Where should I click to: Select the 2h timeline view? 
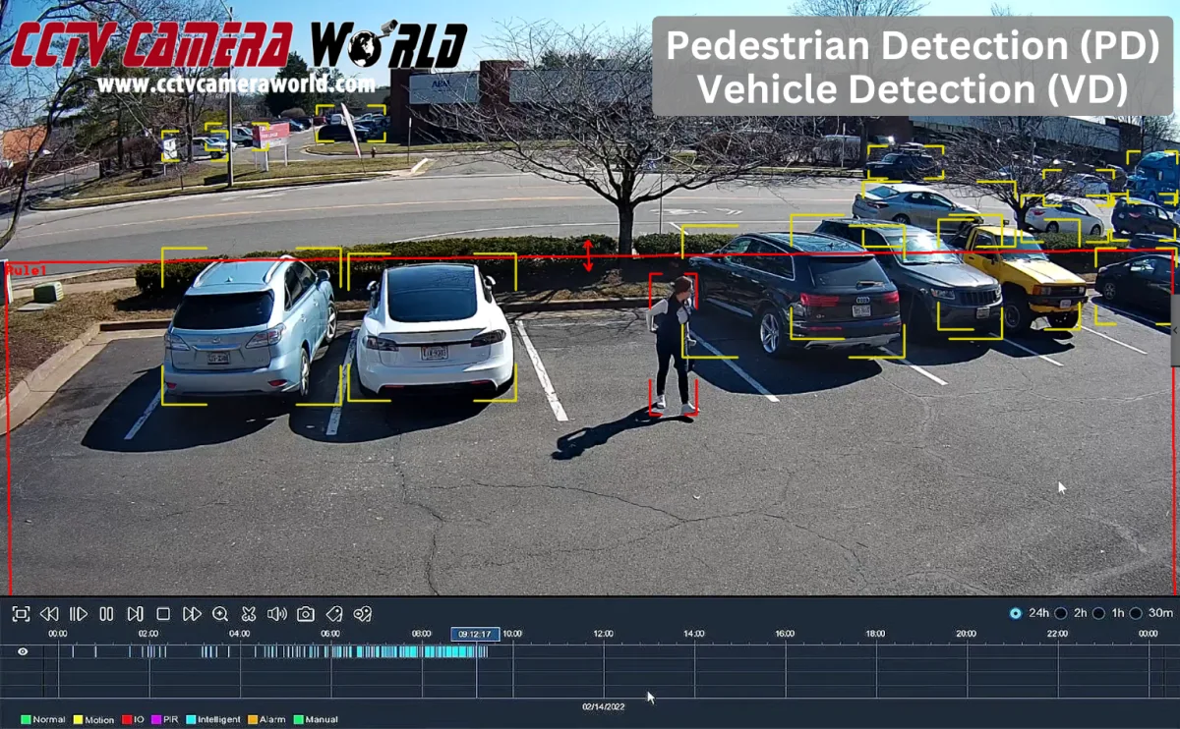pos(1060,613)
